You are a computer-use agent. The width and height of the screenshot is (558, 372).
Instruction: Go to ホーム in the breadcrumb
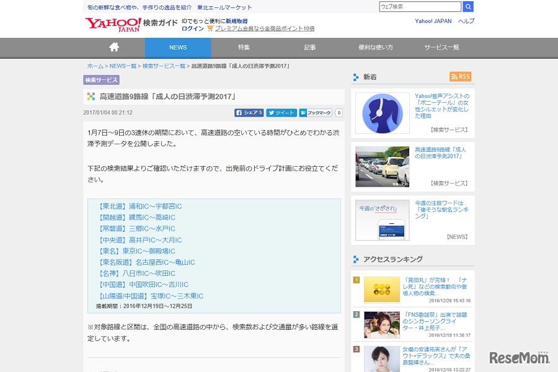(x=95, y=66)
